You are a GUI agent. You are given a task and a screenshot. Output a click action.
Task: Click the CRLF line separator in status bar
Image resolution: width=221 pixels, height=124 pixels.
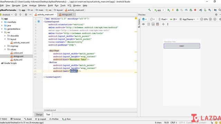coord(173,123)
